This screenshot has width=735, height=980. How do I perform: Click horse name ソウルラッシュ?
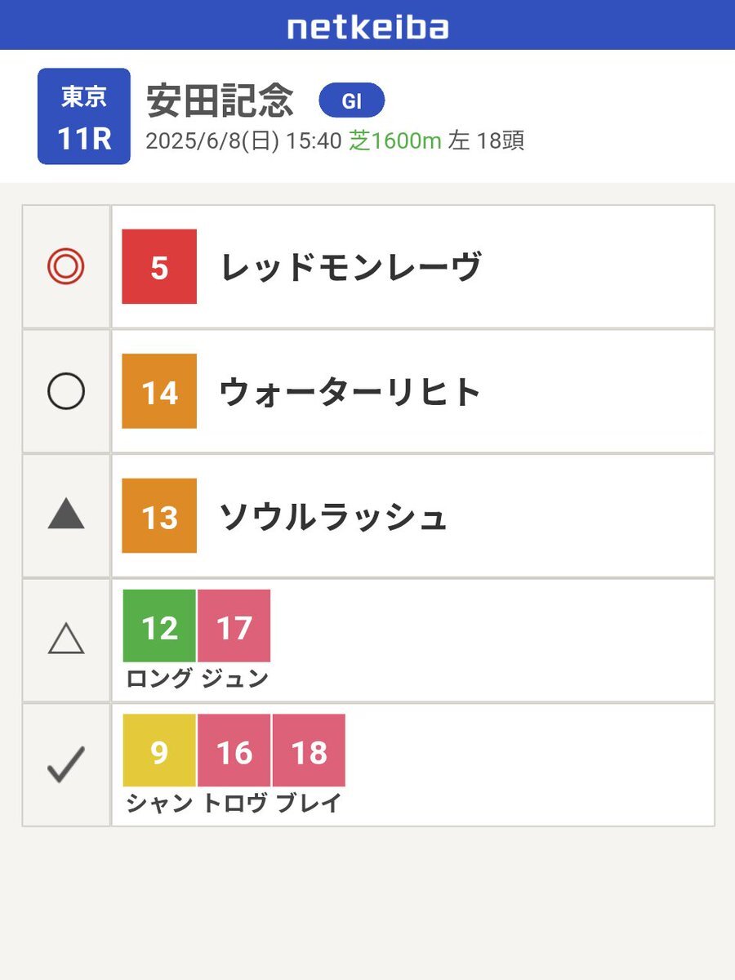coord(333,516)
